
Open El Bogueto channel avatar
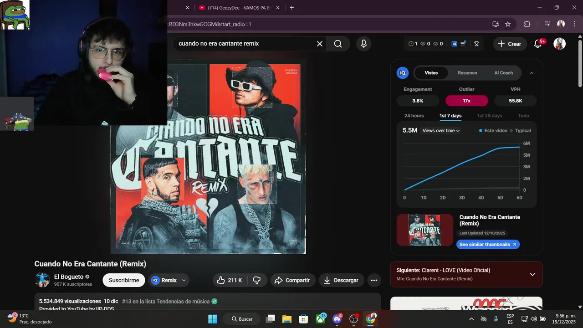[x=43, y=280]
